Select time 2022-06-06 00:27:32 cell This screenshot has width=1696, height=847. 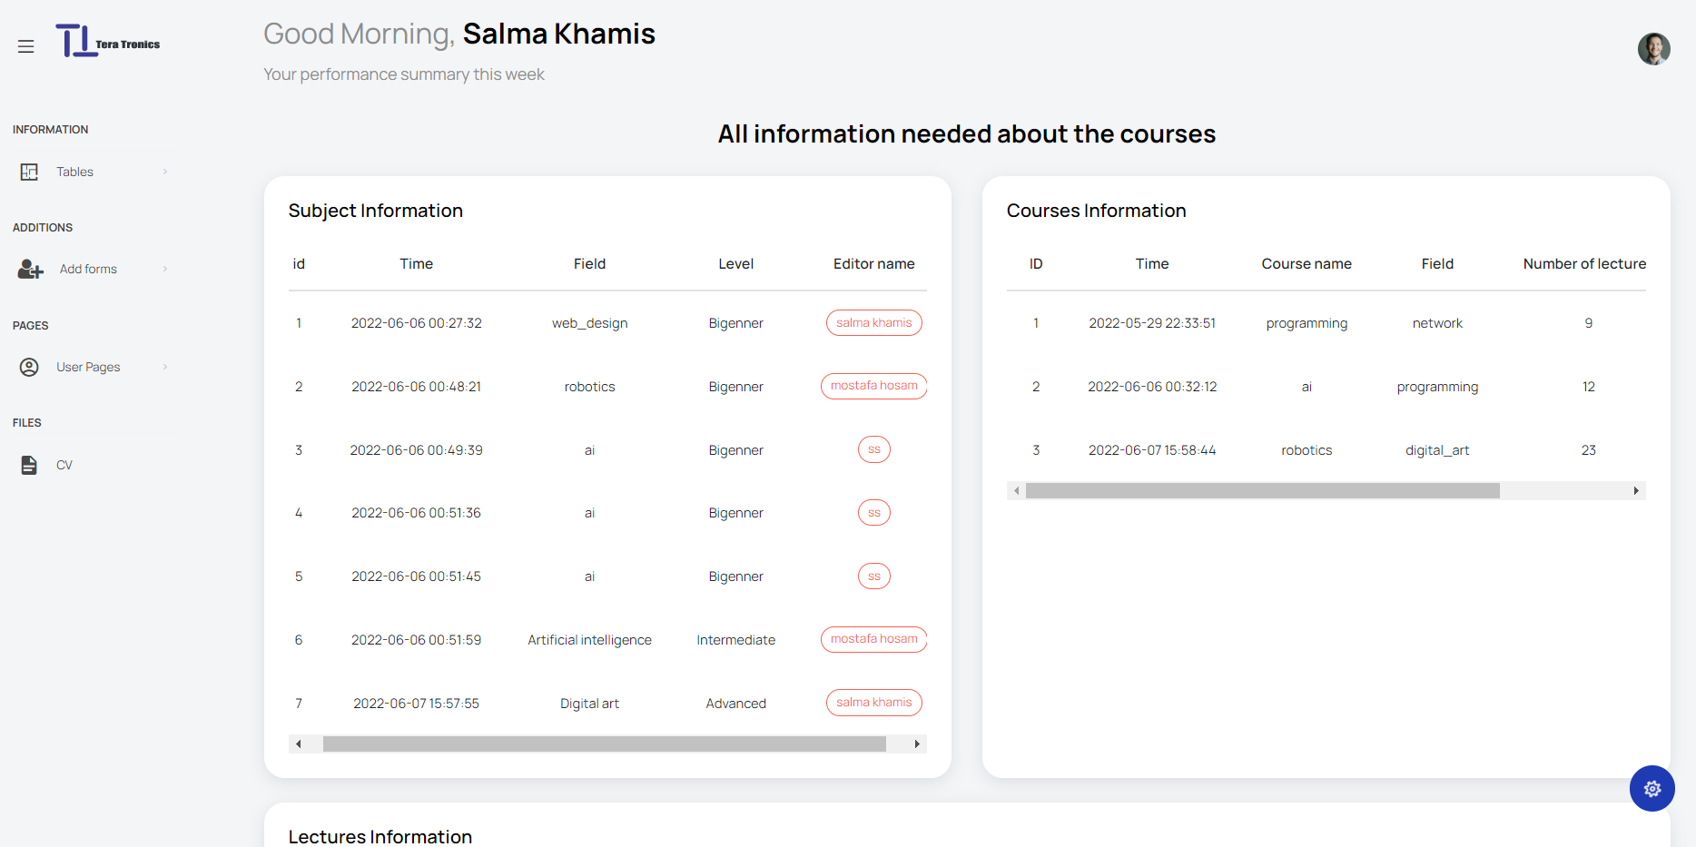[x=416, y=323]
